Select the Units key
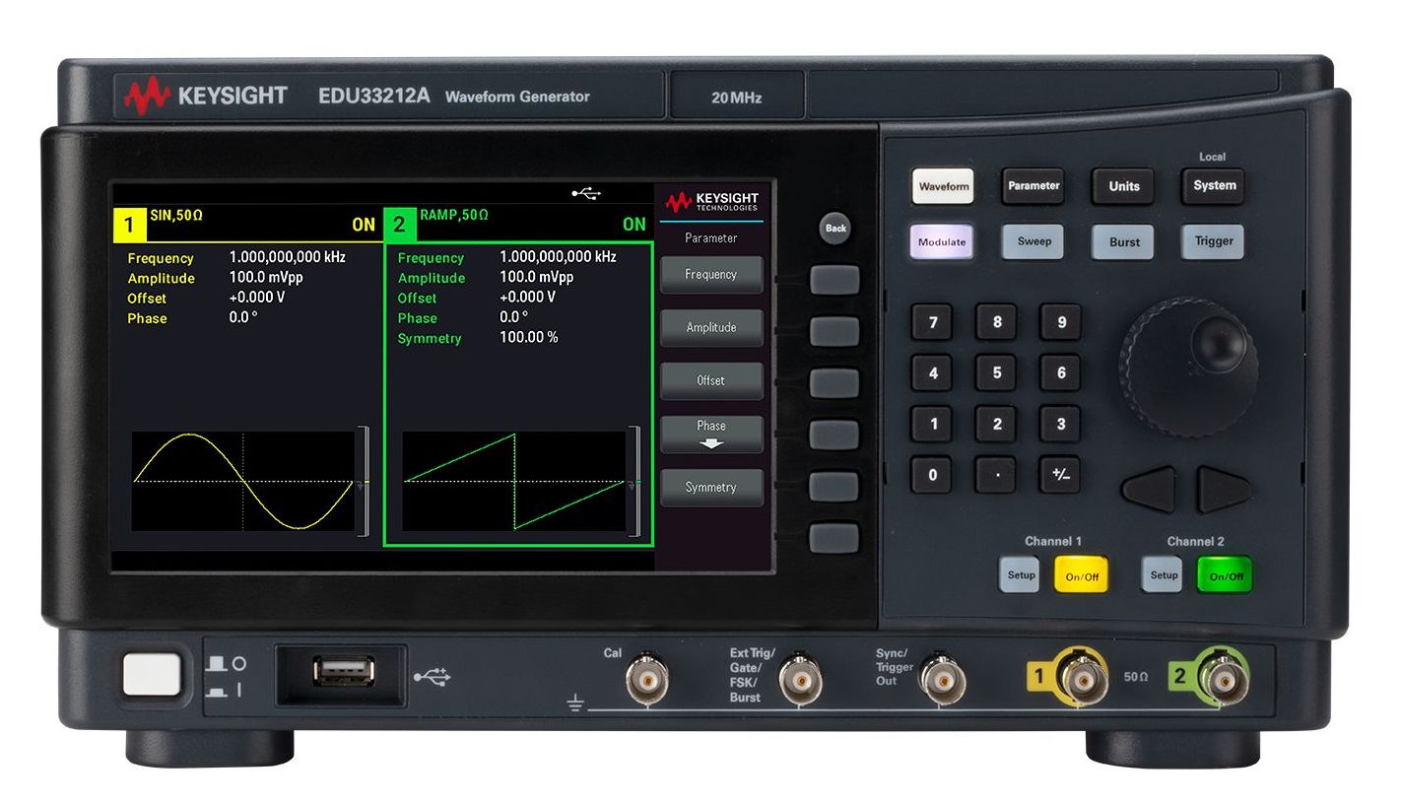 pos(1124,186)
